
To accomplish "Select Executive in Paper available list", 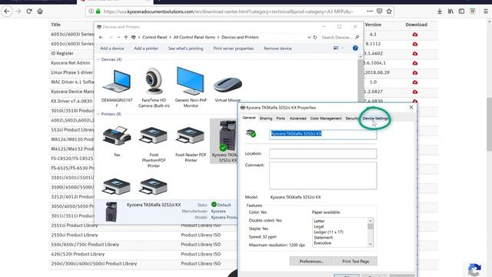I will 322,243.
